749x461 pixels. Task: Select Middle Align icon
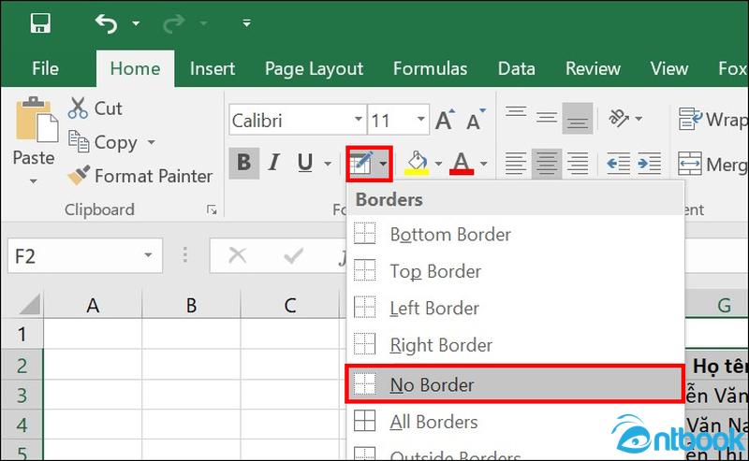coord(547,118)
